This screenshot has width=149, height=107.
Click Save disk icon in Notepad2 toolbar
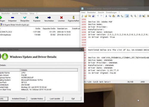(93, 16)
